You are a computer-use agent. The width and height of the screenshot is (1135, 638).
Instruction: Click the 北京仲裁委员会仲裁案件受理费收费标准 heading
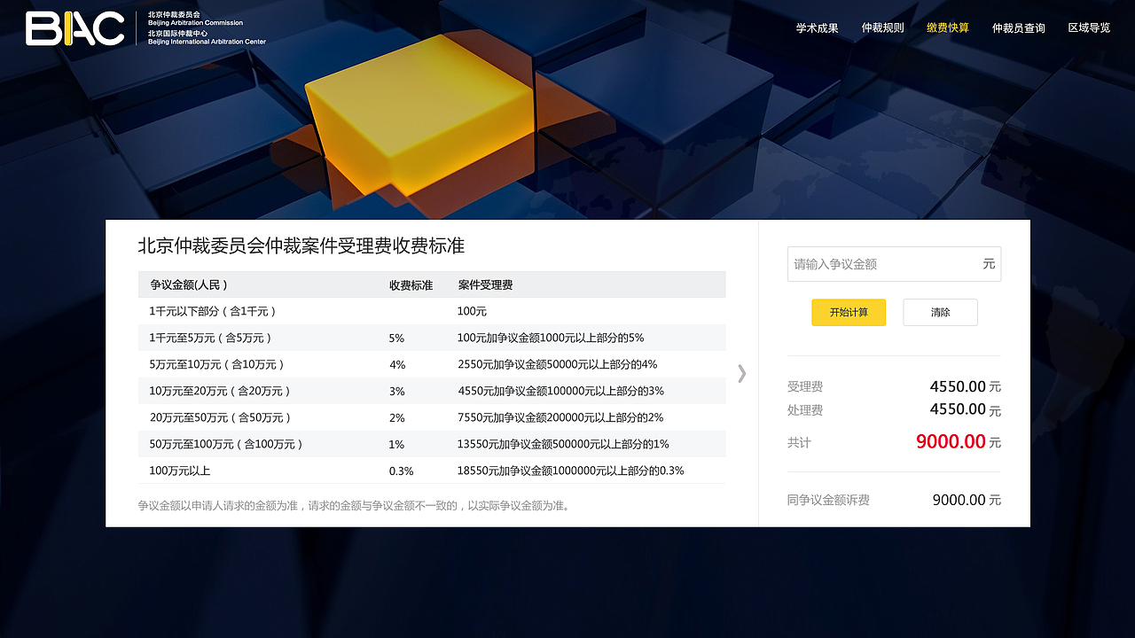[301, 245]
